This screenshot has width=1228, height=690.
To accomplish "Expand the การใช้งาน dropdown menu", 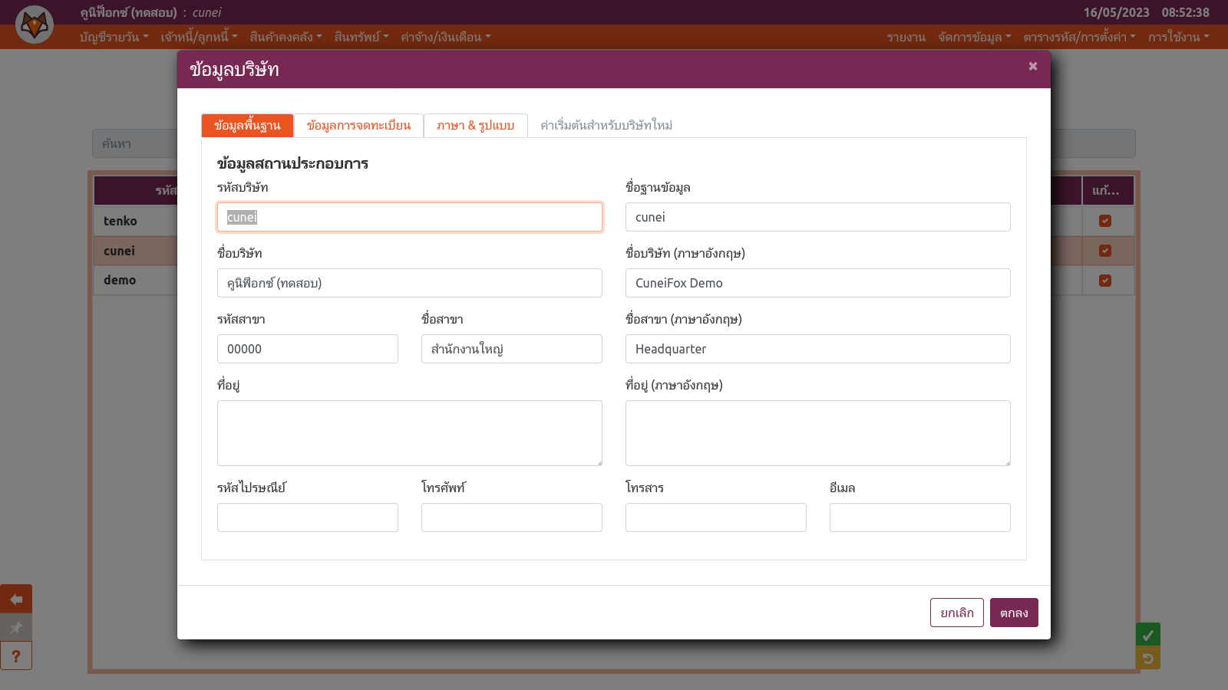I will pyautogui.click(x=1178, y=37).
